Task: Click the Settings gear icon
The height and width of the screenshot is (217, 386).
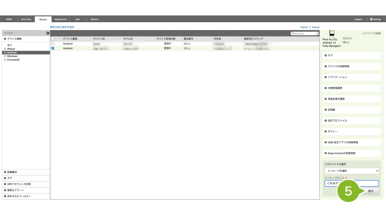Action: (371, 19)
